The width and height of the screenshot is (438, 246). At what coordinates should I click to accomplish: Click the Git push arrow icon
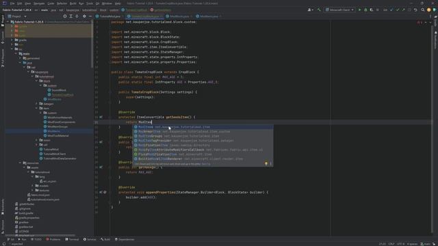point(403,10)
